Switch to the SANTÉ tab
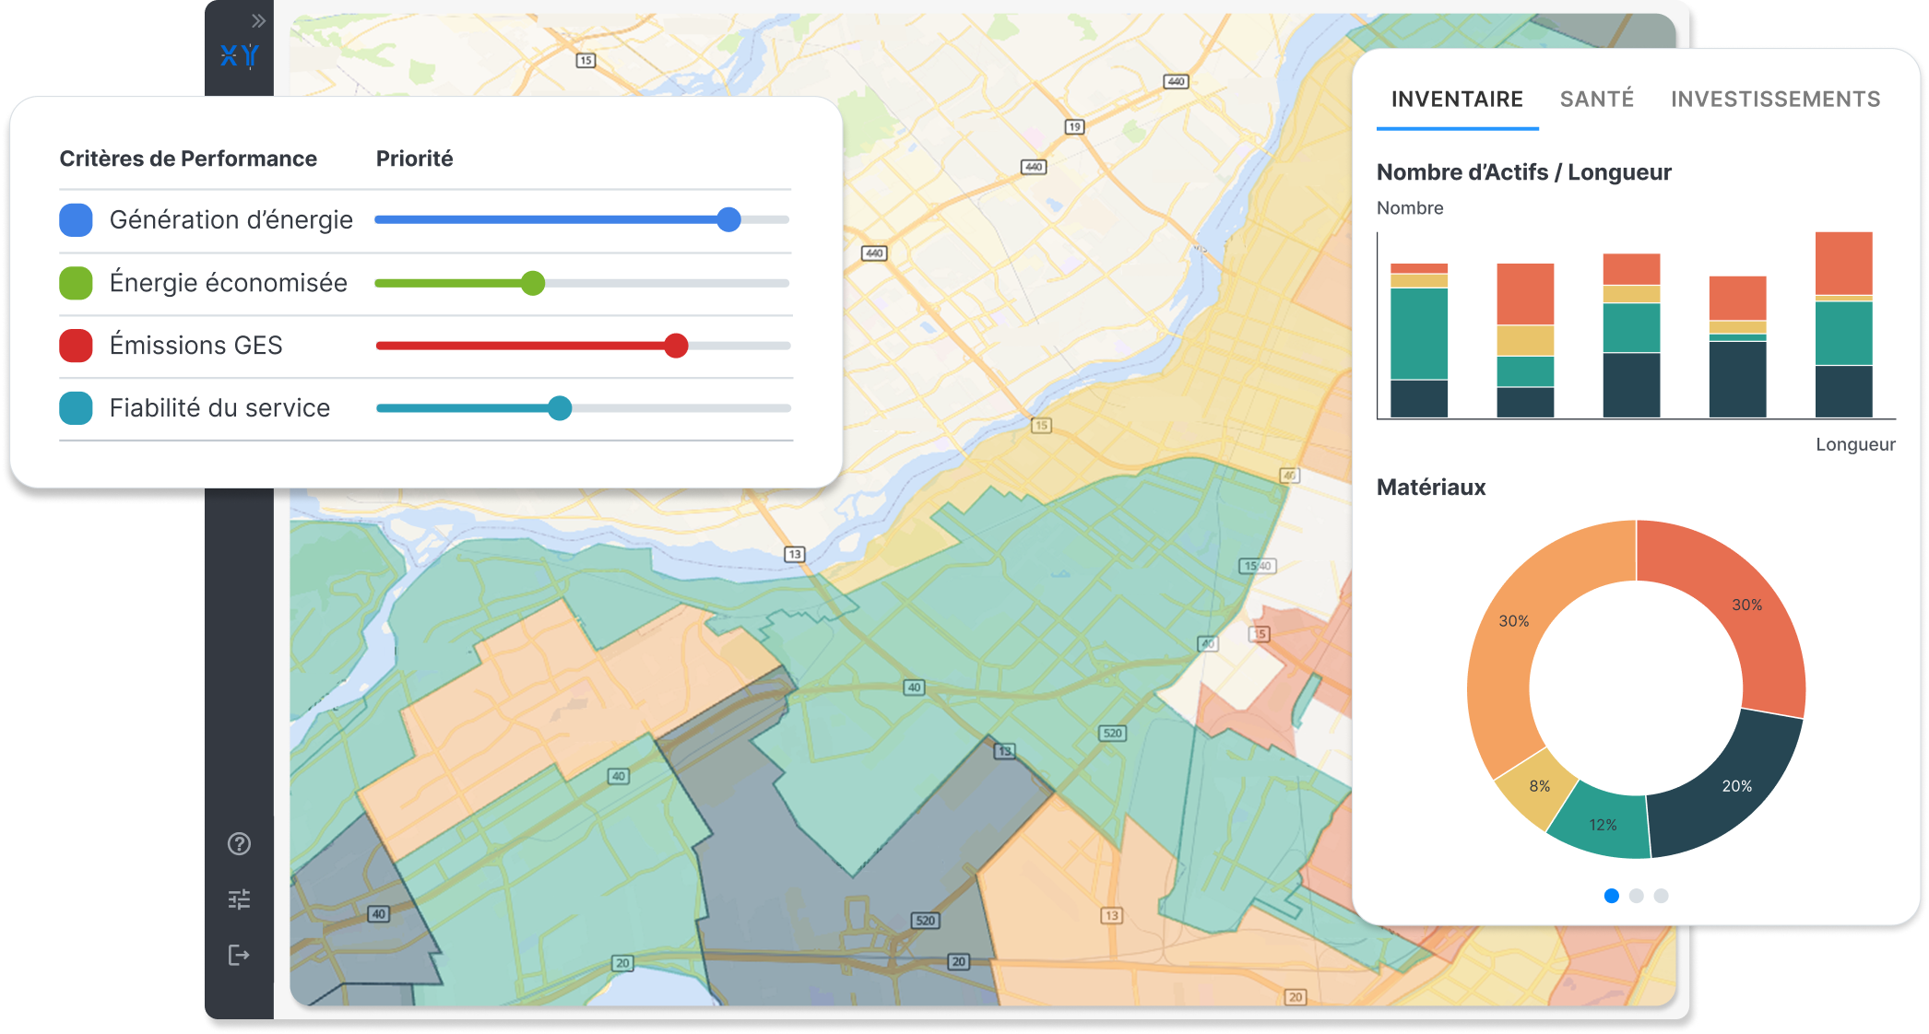 (1597, 98)
